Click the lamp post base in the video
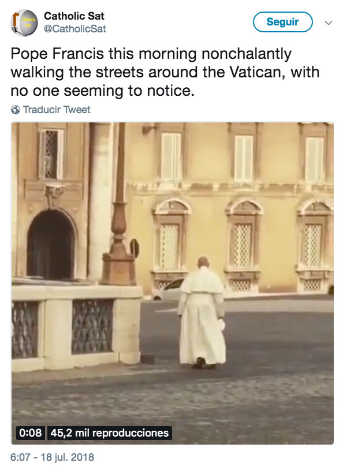 [x=118, y=269]
